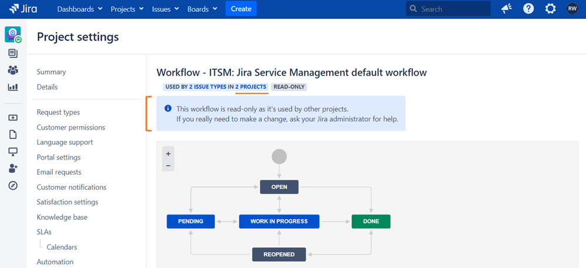Open Satisfaction settings

point(67,202)
